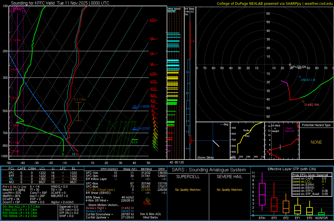Click the red 'Bunkers Right =' line
334x221 pixels.
click(110, 208)
